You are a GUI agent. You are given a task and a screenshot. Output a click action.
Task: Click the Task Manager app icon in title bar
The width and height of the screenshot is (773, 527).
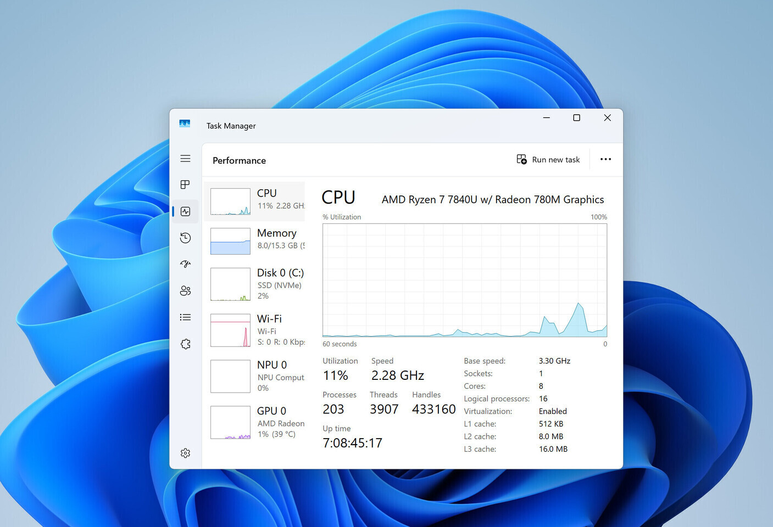[185, 124]
